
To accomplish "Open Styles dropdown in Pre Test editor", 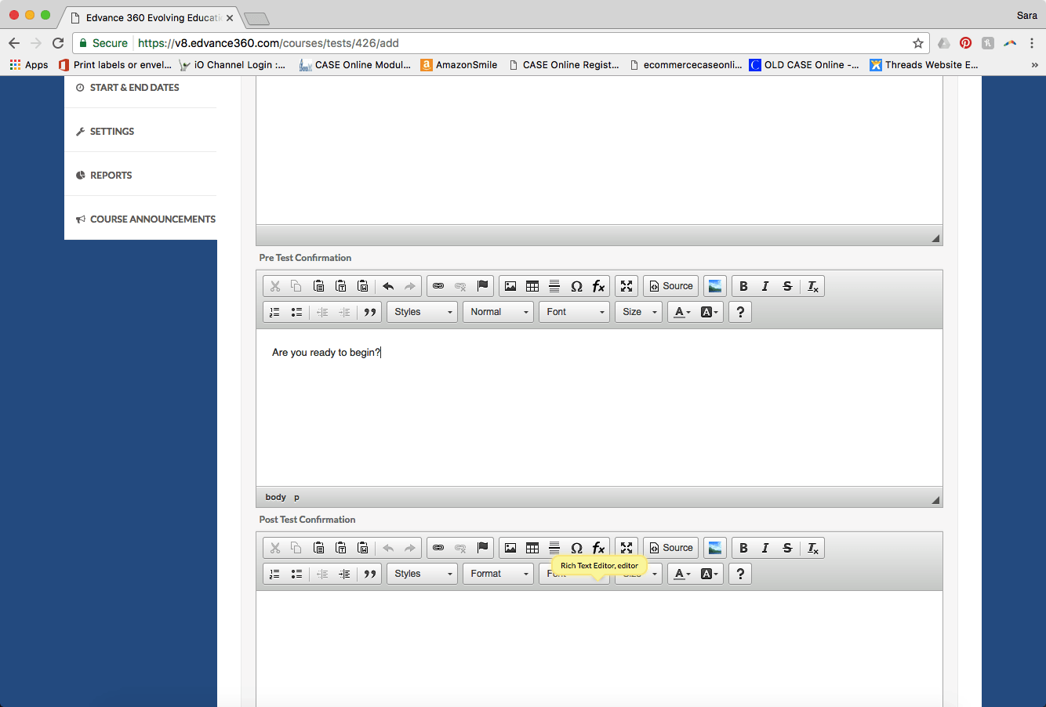I will (423, 312).
